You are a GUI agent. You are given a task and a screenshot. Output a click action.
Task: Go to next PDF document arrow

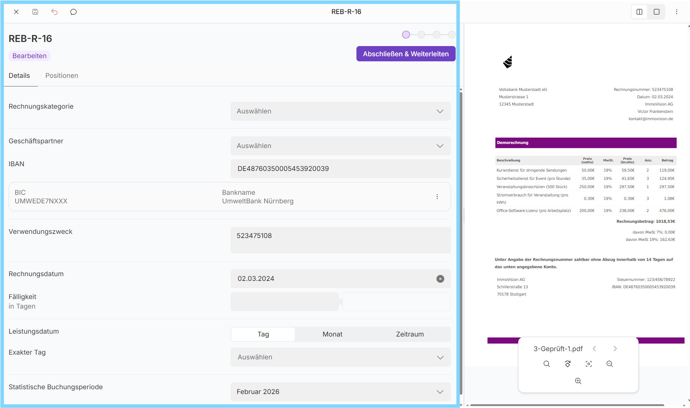pos(615,349)
